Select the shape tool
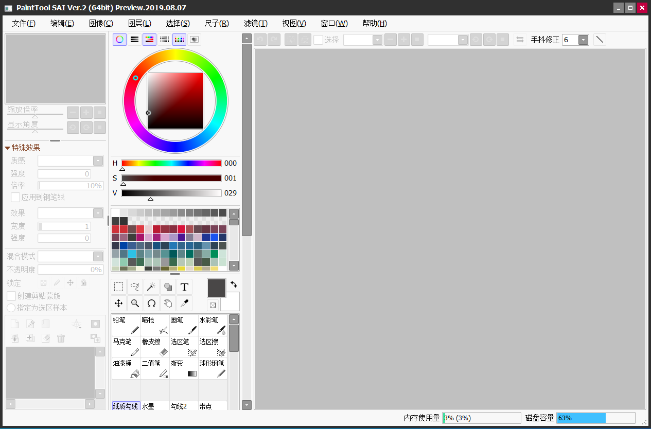This screenshot has height=429, width=651. (x=168, y=287)
